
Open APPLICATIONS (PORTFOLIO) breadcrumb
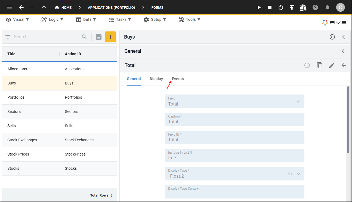pos(111,7)
